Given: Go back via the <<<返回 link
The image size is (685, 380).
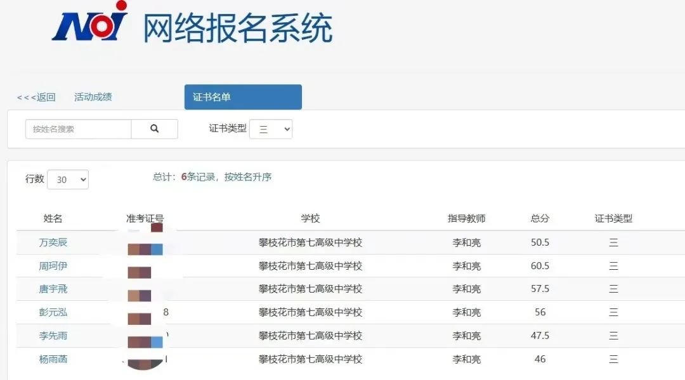Looking at the screenshot, I should click(36, 97).
